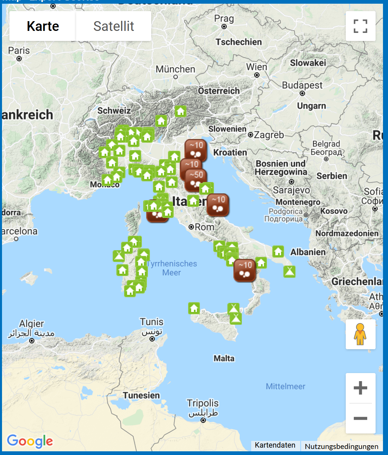Select house marker right of the southern ~10 cluster

tap(261, 263)
